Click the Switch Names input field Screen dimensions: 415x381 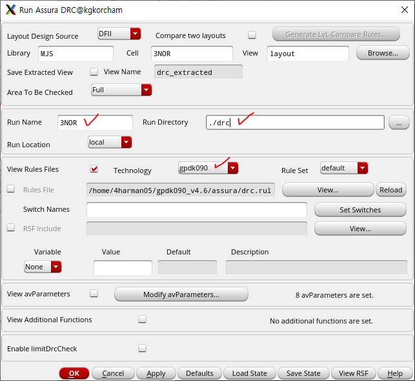click(x=197, y=210)
